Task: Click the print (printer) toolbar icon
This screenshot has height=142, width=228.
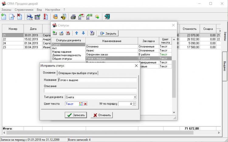Action: (x=73, y=17)
